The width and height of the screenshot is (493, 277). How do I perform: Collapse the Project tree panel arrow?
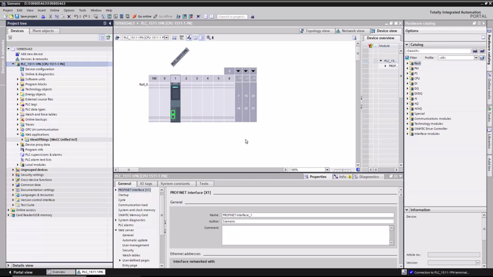(x=109, y=23)
